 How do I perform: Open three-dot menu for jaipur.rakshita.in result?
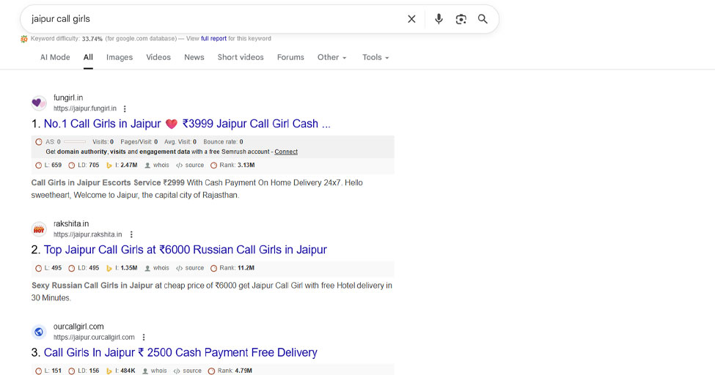click(131, 234)
